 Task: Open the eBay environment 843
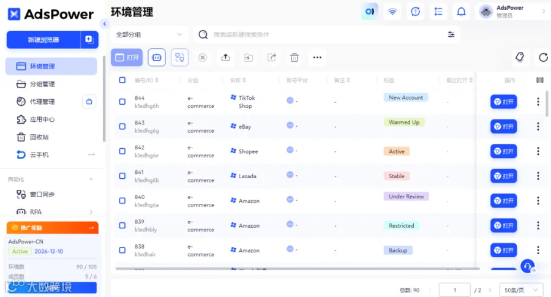504,126
